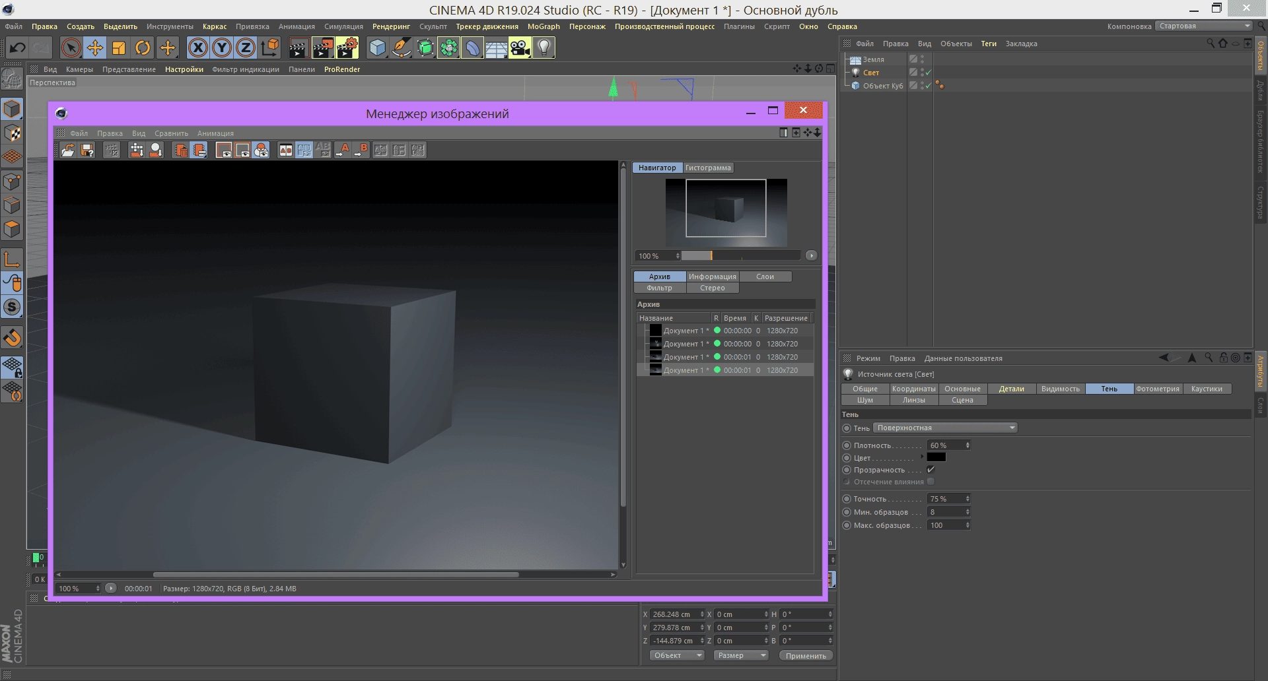Open bottom 100 % zoom dropdown in Picture Viewer
The width and height of the screenshot is (1268, 681).
(79, 588)
